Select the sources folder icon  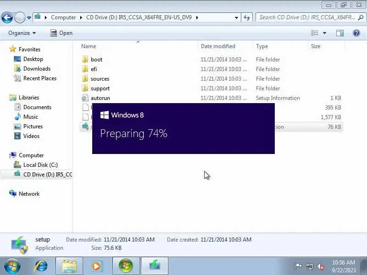[x=85, y=78]
